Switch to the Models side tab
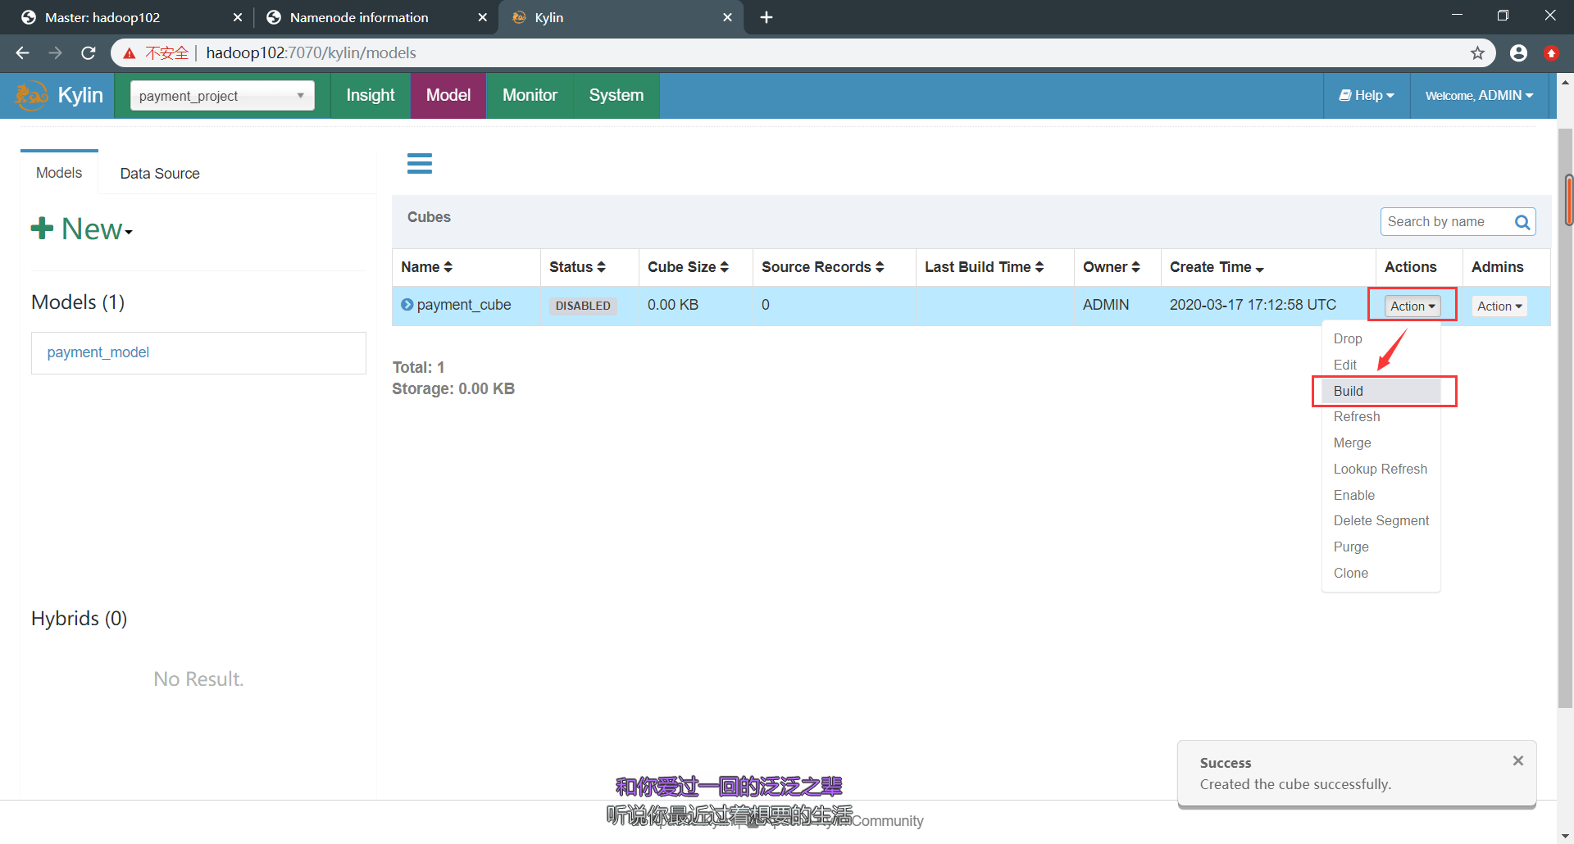Image resolution: width=1574 pixels, height=844 pixels. click(x=59, y=173)
